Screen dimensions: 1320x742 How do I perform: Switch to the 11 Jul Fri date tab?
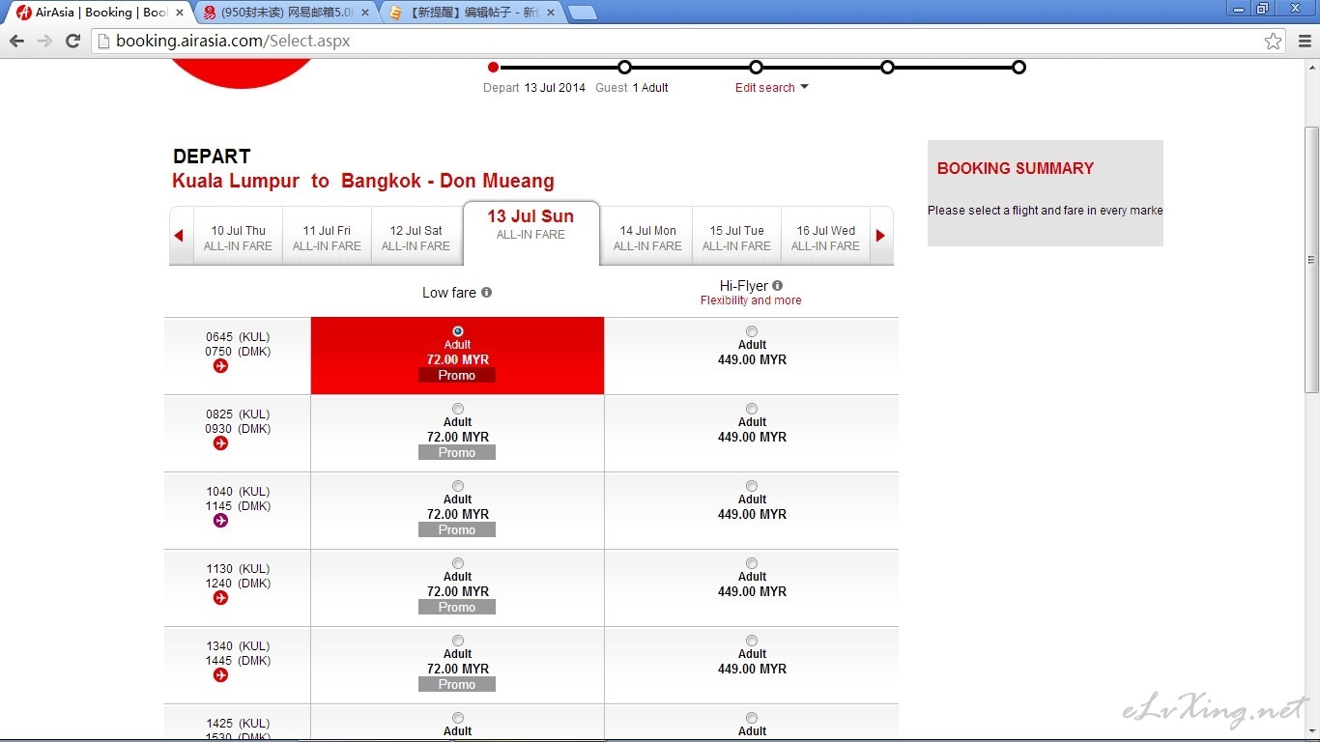(x=327, y=238)
